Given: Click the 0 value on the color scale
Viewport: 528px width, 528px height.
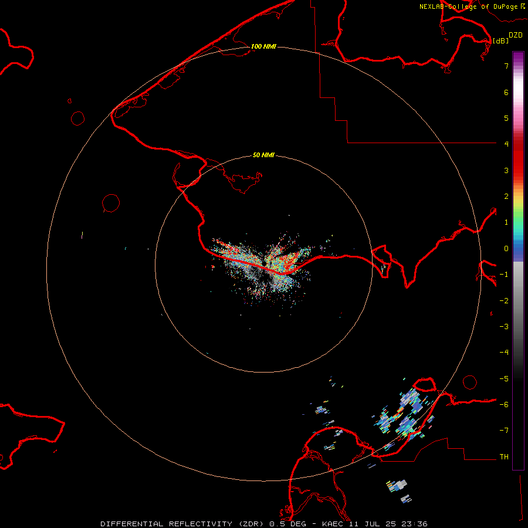Looking at the screenshot, I should (506, 249).
